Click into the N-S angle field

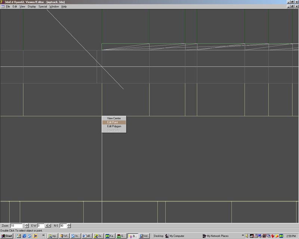63,226
